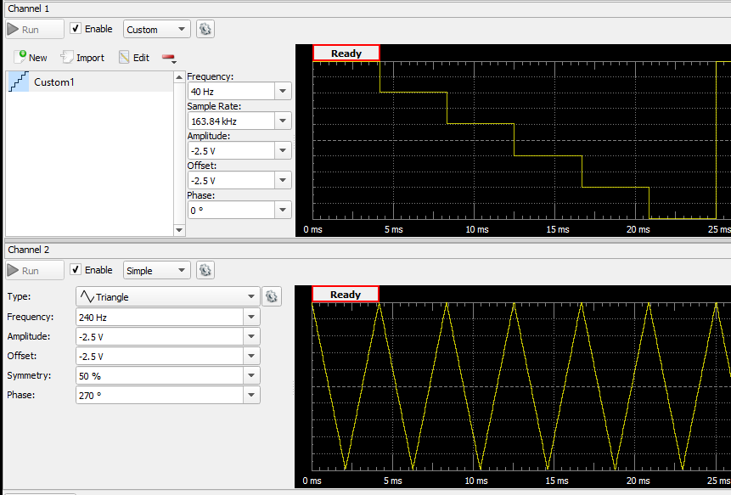
Task: Open Channel 2 settings gear icon
Action: pos(205,270)
